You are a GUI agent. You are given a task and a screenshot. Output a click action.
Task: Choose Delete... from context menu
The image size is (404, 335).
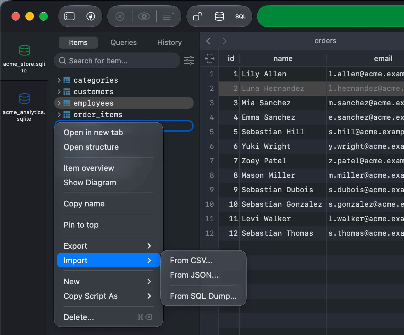pyautogui.click(x=109, y=317)
